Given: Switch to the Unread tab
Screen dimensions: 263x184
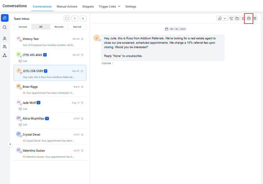Looking at the screenshot, I should (x=23, y=27).
